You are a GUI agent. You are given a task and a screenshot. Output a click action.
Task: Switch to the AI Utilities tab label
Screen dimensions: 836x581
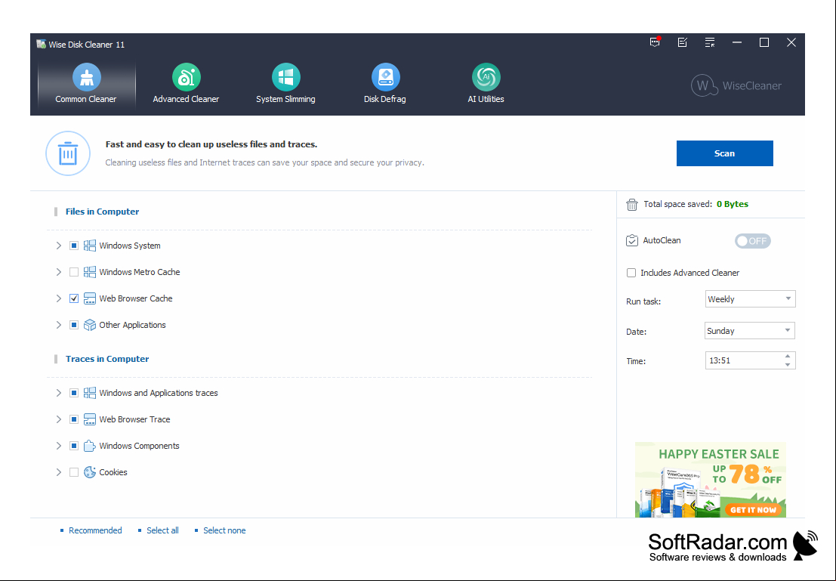click(486, 99)
